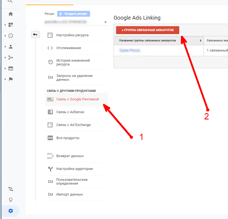Screen dimensions: 228x219
Task: Click the back arrow column button
Action: click(36, 34)
